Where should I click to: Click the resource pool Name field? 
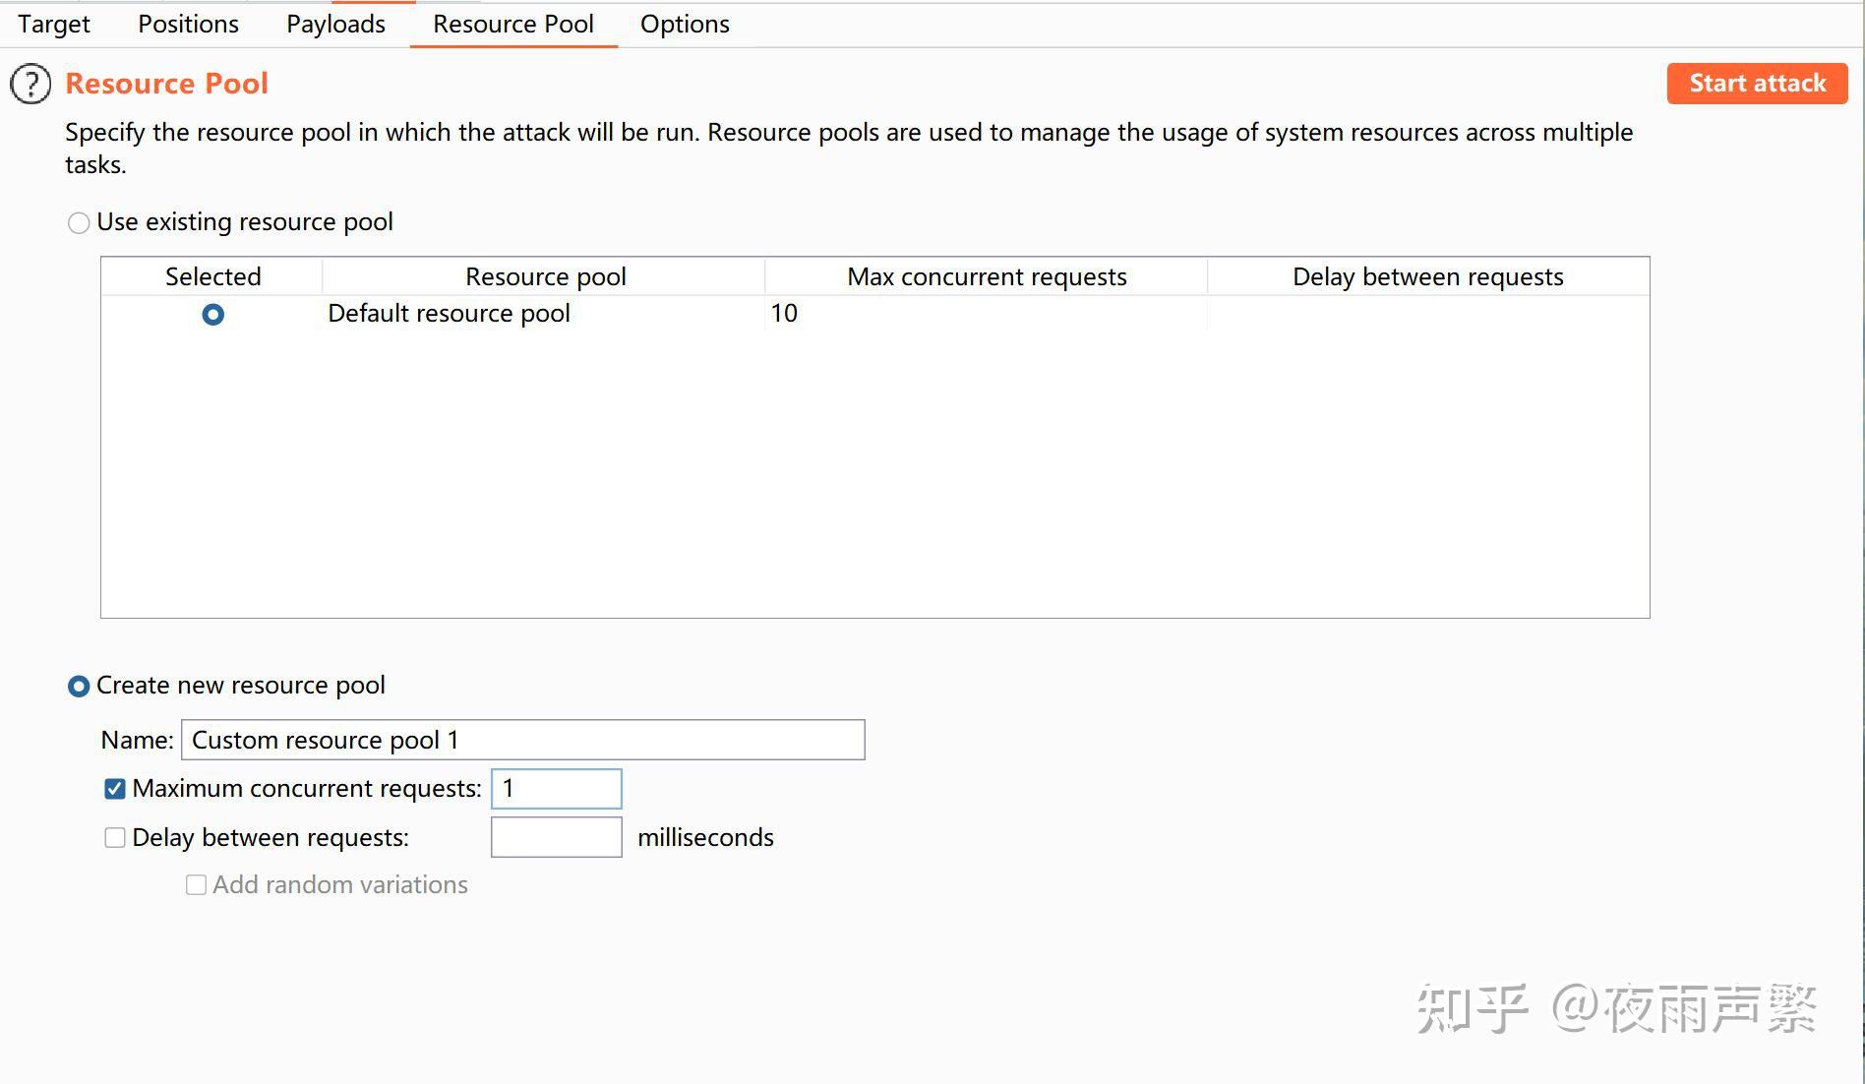(522, 740)
